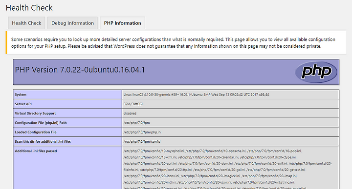Select the Loaded Configuration File label
Viewport: 352px width, 189px height.
[x=36, y=132]
